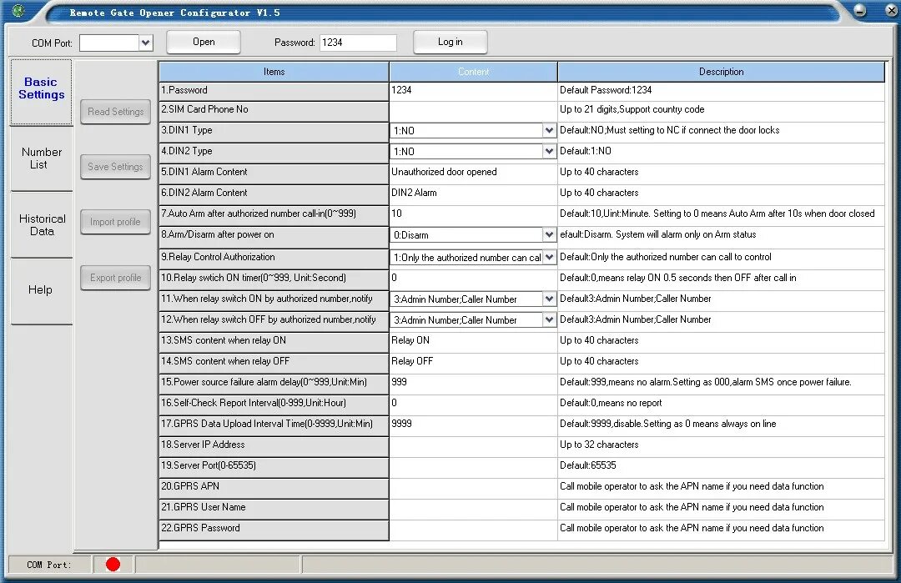Click the Content column header
Image resolution: width=901 pixels, height=583 pixels.
coord(473,72)
